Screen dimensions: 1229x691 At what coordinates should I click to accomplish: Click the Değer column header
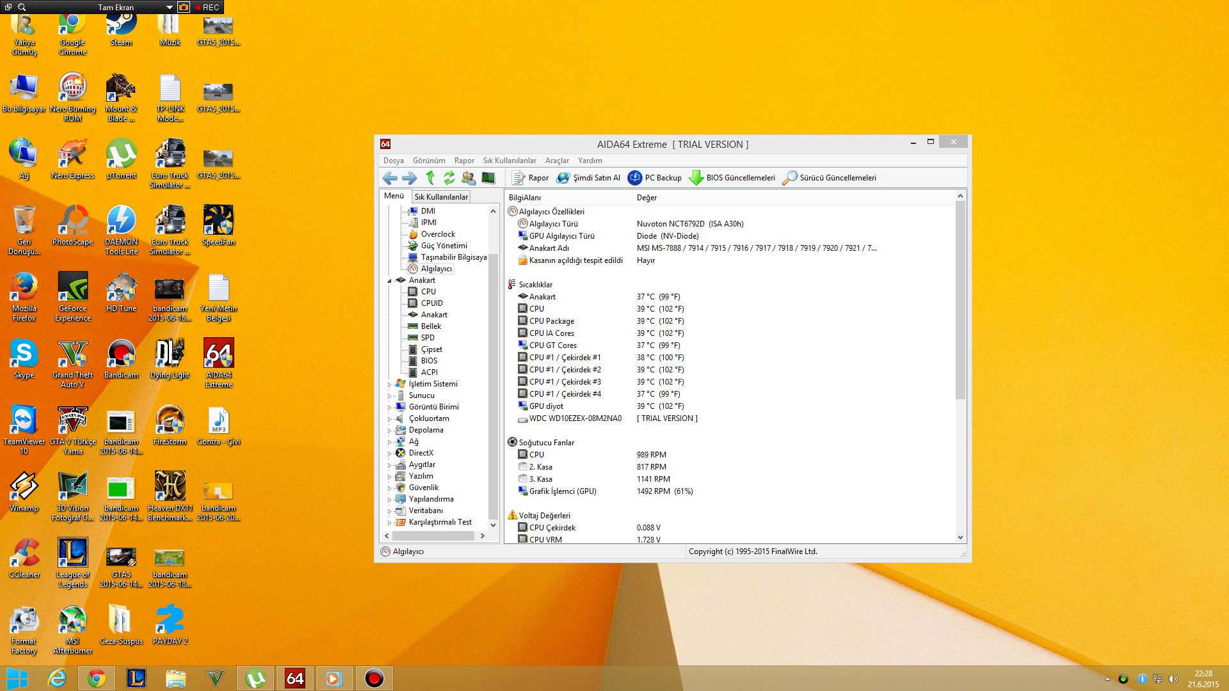click(647, 198)
